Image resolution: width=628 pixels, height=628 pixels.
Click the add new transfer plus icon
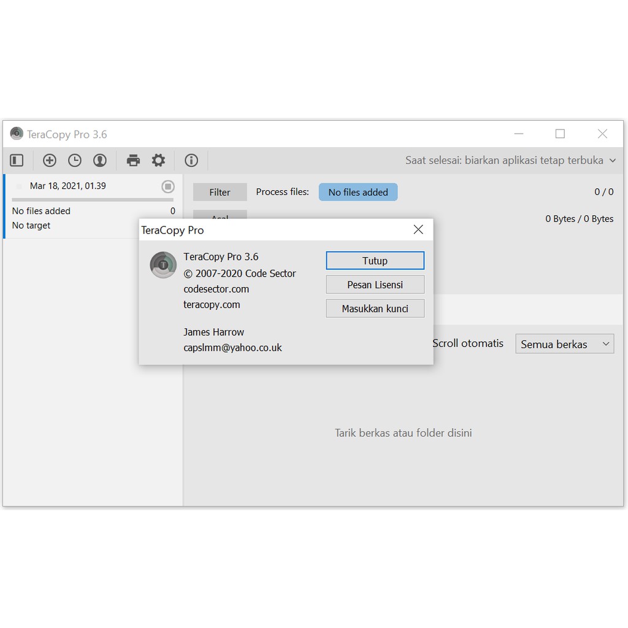pos(49,160)
